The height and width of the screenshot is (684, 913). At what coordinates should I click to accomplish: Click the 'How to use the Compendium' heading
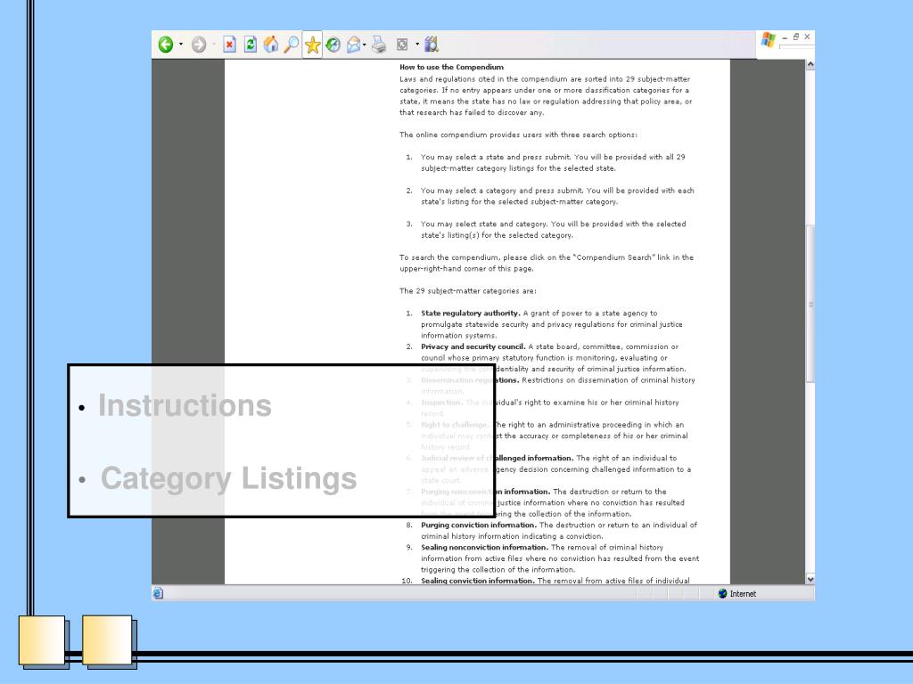click(x=451, y=67)
